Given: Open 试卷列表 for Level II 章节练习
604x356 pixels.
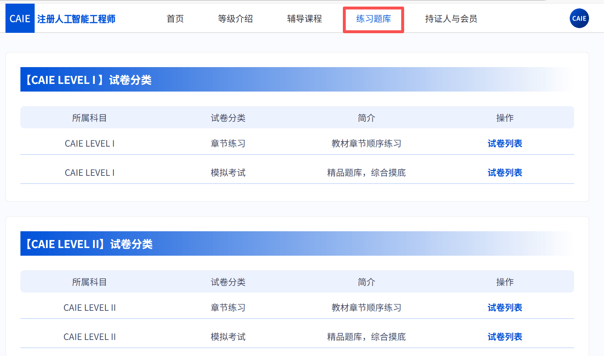Looking at the screenshot, I should point(505,308).
